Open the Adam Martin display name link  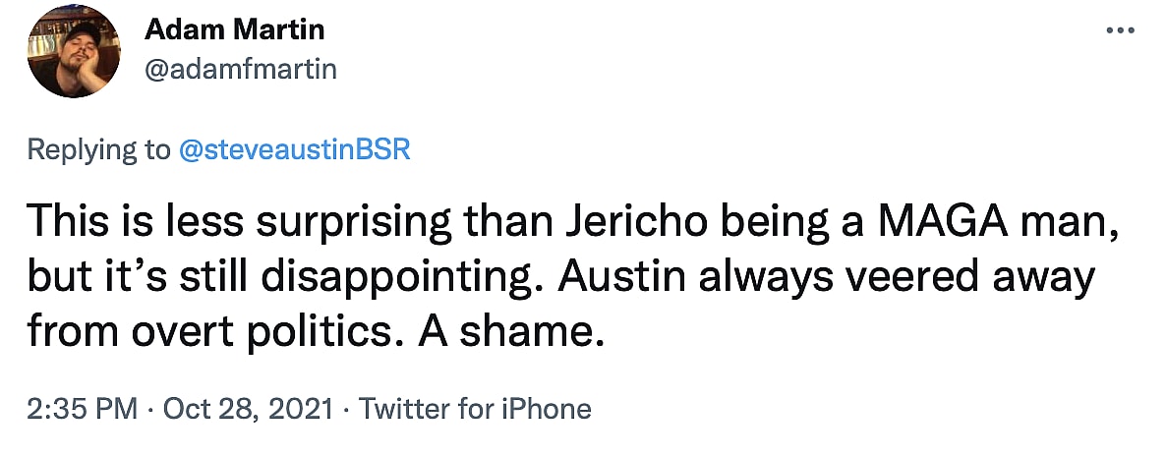coord(234,30)
